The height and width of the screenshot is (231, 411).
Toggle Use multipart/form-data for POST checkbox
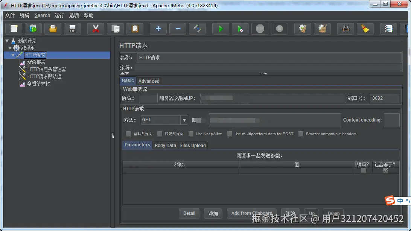tap(229, 134)
